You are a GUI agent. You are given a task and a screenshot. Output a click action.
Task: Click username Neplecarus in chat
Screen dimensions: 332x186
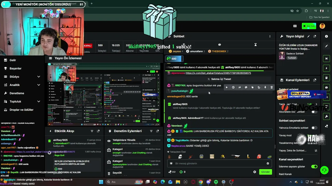coord(178,146)
